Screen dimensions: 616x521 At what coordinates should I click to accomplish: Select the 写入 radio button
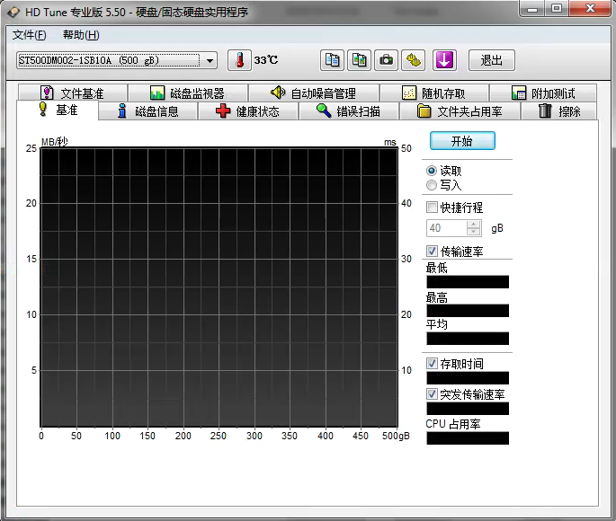[x=433, y=185]
